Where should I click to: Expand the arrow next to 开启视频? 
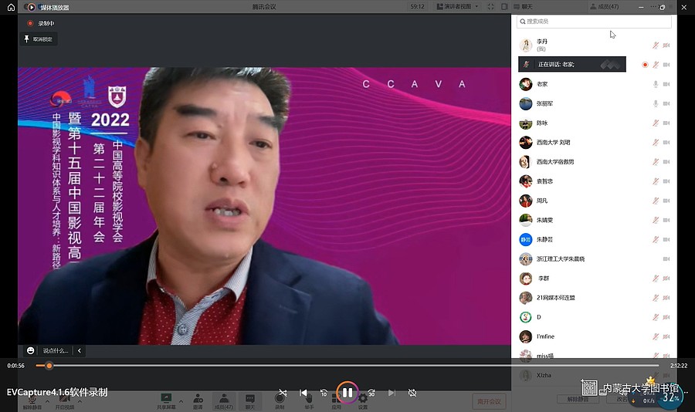tap(80, 401)
